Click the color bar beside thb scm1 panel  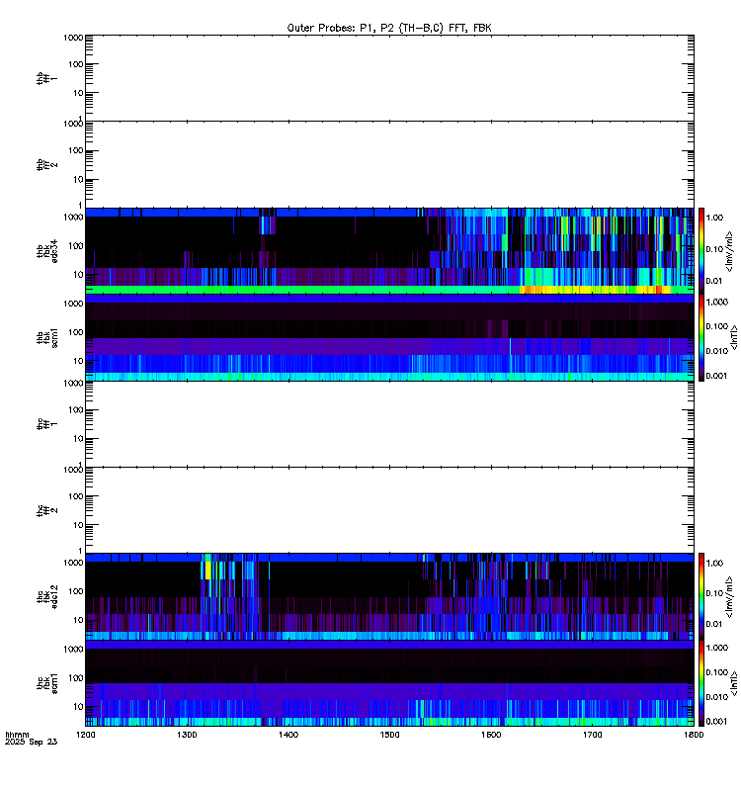tap(701, 337)
